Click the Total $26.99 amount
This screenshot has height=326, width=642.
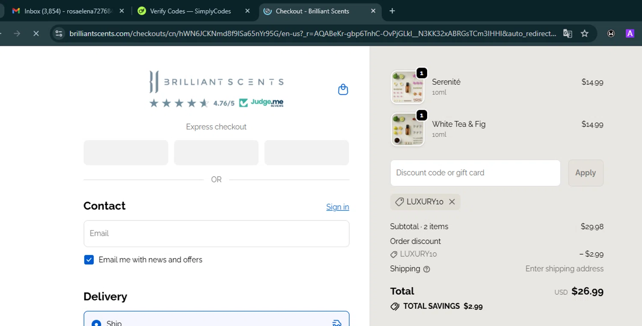point(587,291)
